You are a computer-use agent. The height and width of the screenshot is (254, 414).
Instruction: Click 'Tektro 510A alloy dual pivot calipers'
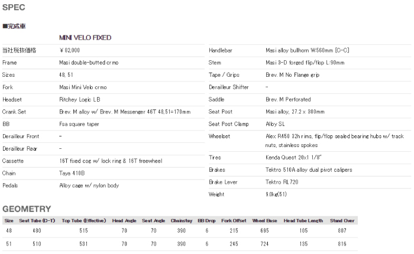pos(309,170)
